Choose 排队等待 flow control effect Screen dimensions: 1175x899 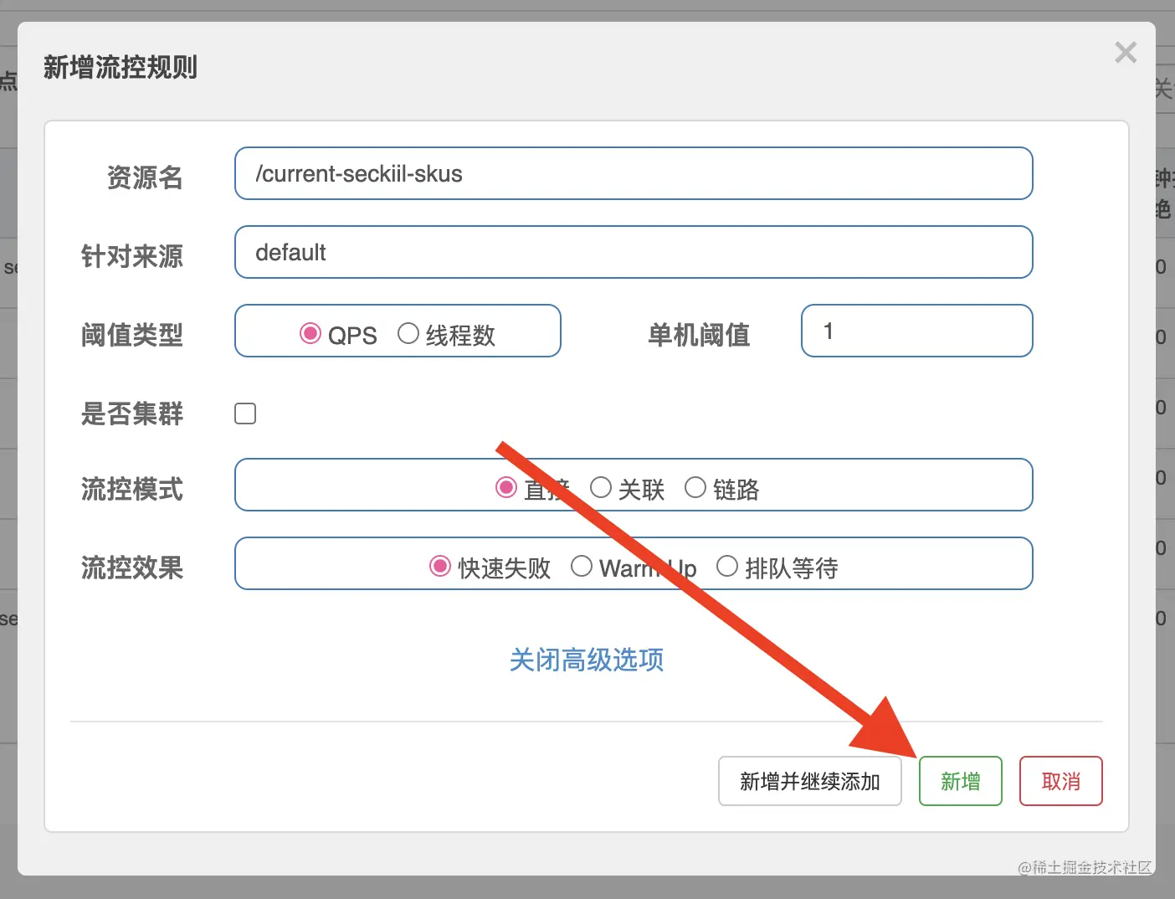pyautogui.click(x=727, y=566)
